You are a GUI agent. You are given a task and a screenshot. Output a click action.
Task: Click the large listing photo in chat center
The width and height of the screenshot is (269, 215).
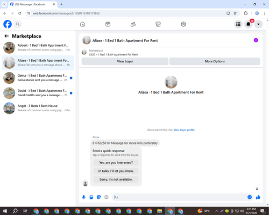coord(171,82)
